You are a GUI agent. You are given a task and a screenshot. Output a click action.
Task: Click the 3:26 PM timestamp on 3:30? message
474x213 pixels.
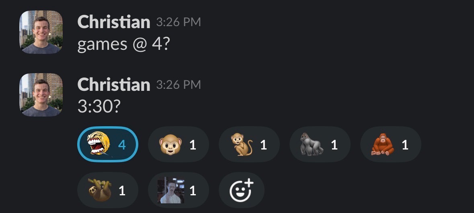179,85
